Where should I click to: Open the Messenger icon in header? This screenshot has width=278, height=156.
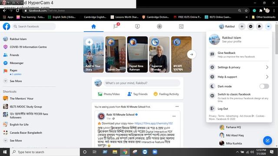click(x=251, y=26)
